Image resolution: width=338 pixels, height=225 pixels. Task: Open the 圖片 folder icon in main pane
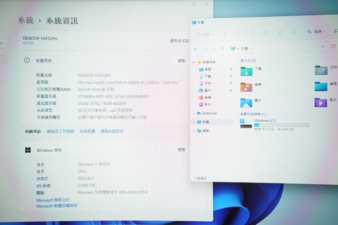tap(246, 102)
